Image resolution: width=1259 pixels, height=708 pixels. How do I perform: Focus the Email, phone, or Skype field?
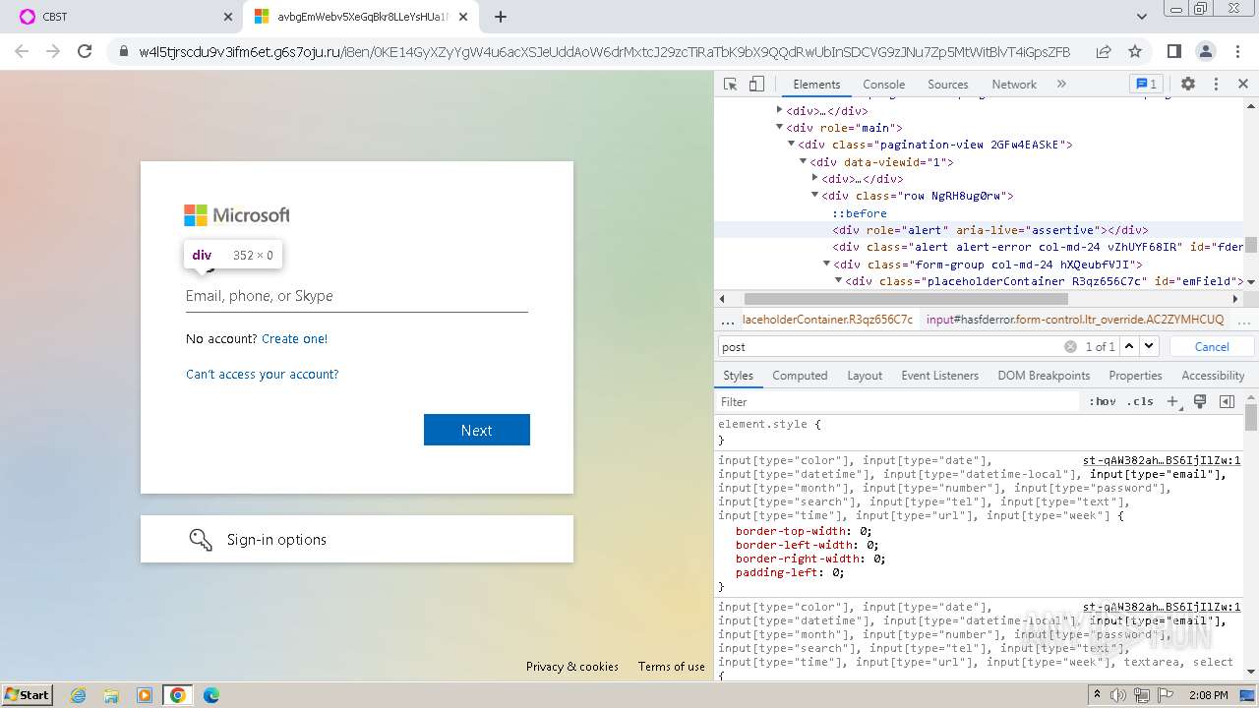(357, 296)
